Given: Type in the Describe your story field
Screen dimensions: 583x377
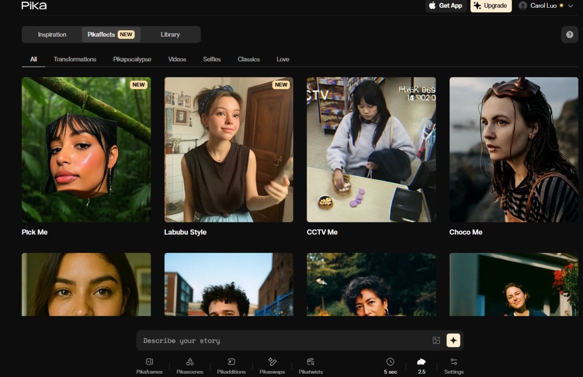Looking at the screenshot, I should (x=282, y=341).
